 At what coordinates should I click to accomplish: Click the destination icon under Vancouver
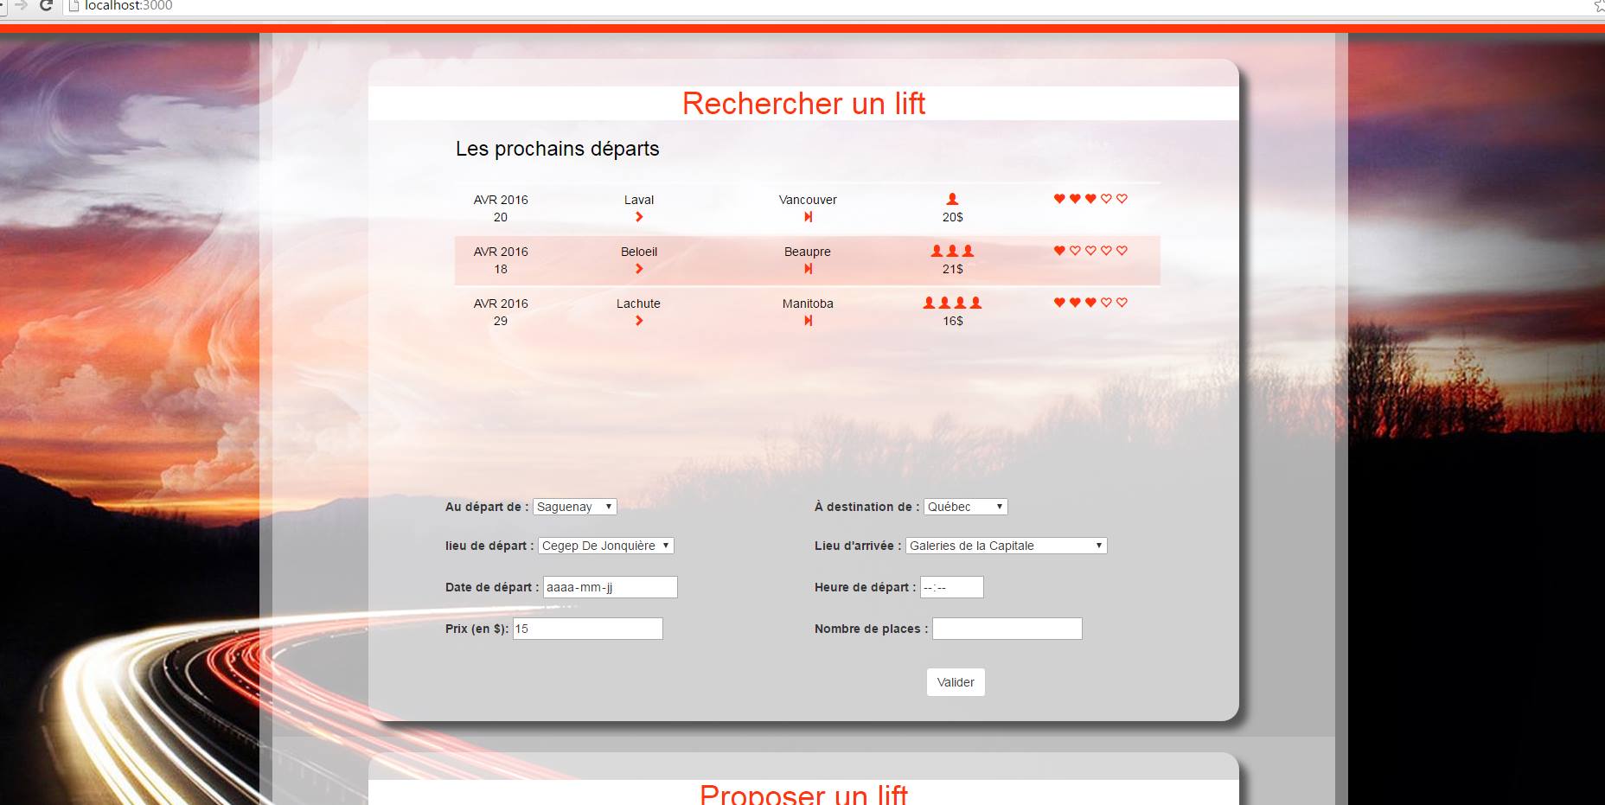[808, 217]
